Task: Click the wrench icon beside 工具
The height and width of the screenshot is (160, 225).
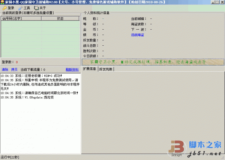Action: point(20,8)
